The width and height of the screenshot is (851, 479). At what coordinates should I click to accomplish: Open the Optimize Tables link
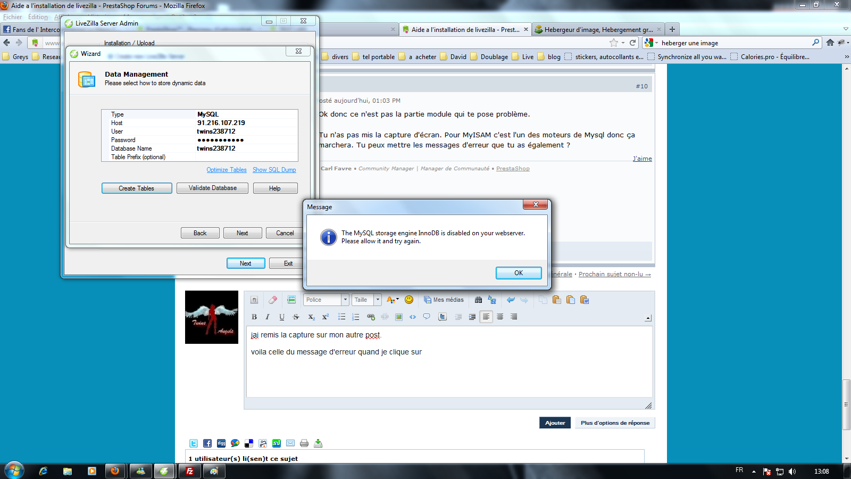227,170
